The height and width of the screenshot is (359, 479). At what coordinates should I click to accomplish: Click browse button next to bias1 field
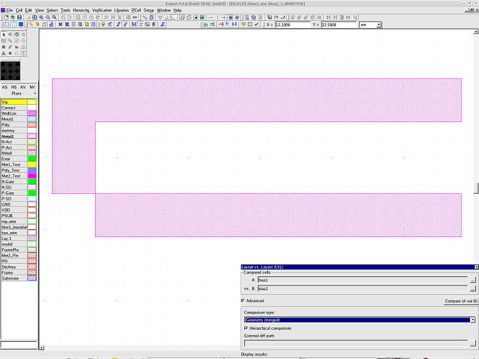pyautogui.click(x=473, y=280)
